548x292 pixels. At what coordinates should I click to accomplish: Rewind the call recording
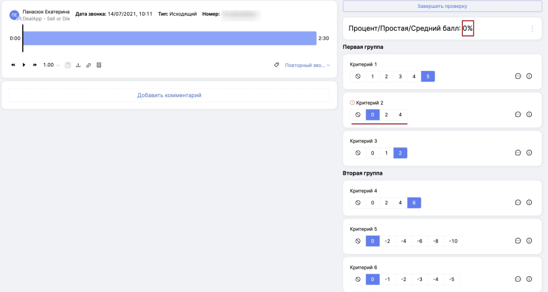click(x=13, y=65)
